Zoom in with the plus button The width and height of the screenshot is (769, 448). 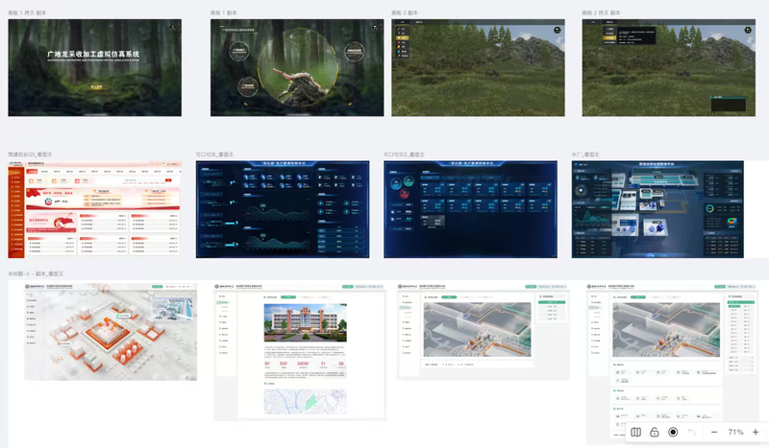tap(756, 433)
